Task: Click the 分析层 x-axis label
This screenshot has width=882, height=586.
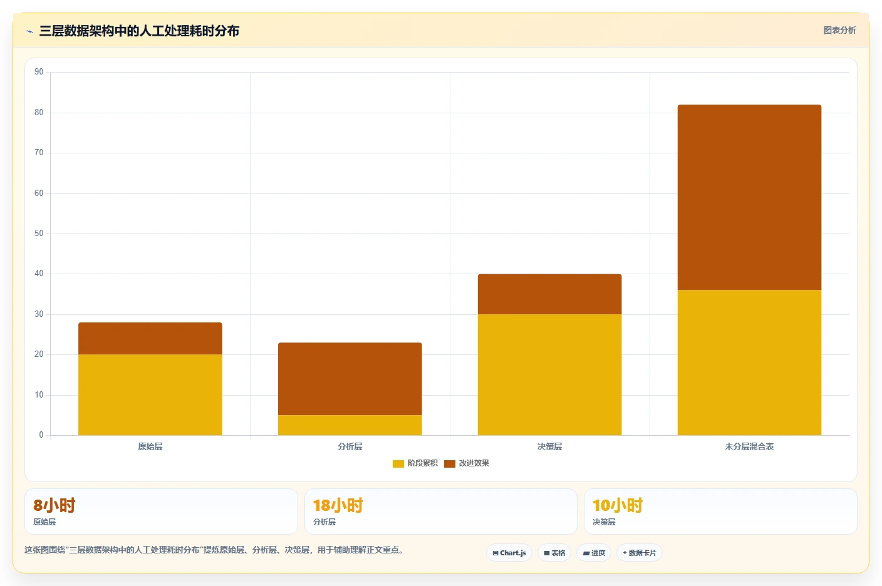Action: point(350,446)
